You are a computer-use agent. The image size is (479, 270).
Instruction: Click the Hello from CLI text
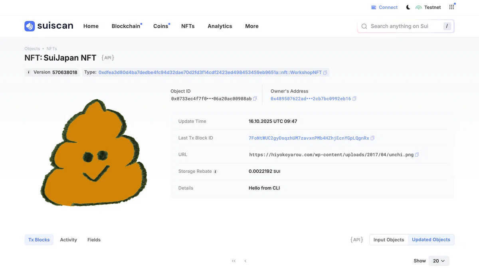click(264, 188)
